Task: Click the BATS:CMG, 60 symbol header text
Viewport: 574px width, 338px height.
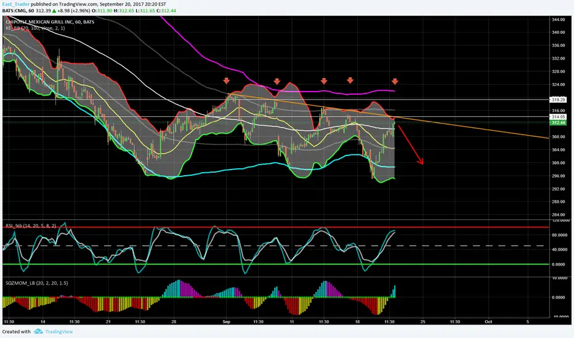Action: [18, 10]
